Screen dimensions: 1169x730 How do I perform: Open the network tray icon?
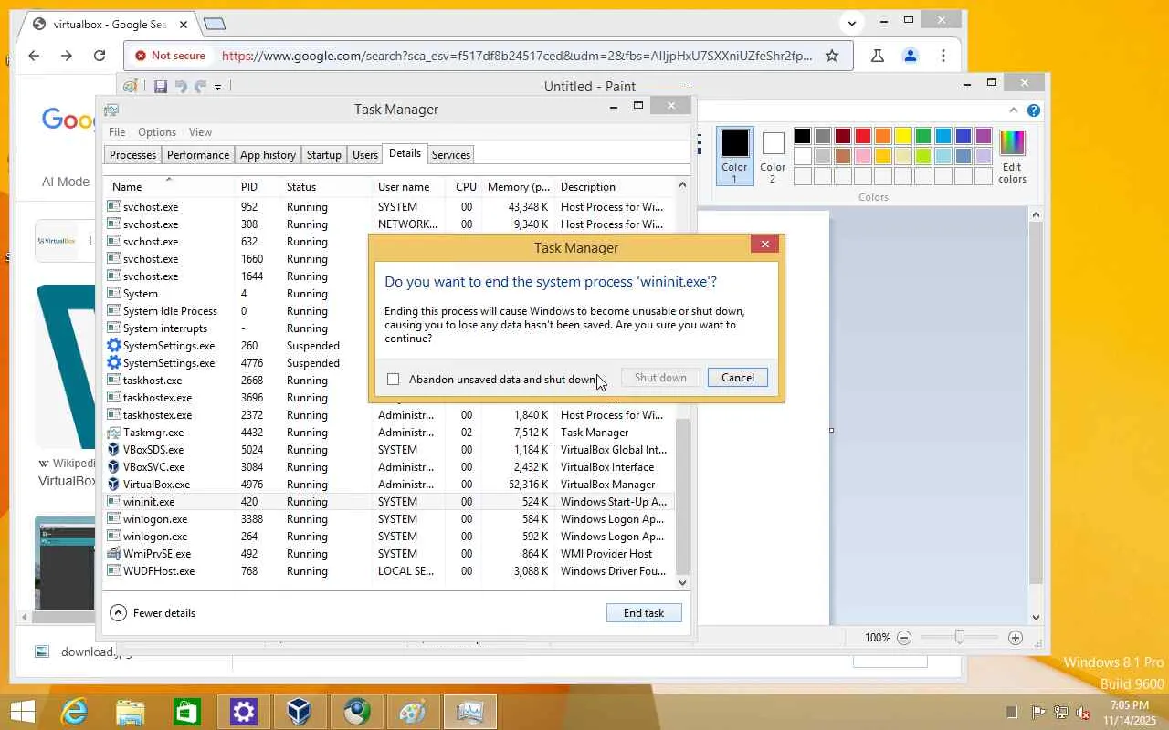(1061, 713)
